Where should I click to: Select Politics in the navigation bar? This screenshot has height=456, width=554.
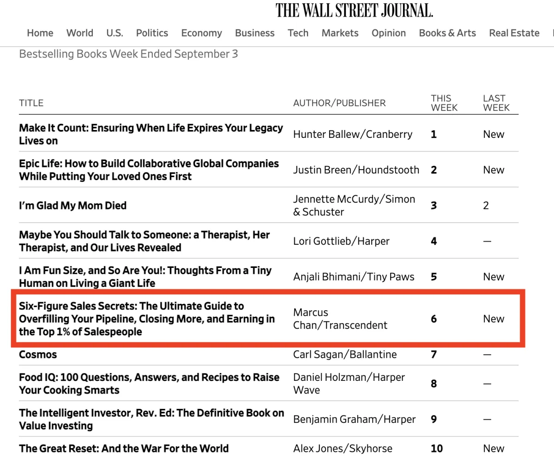click(x=152, y=33)
